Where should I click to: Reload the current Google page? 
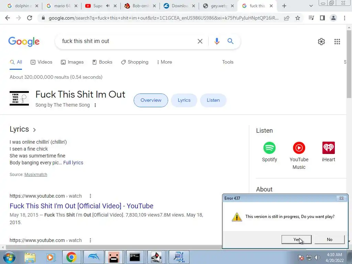pyautogui.click(x=30, y=18)
